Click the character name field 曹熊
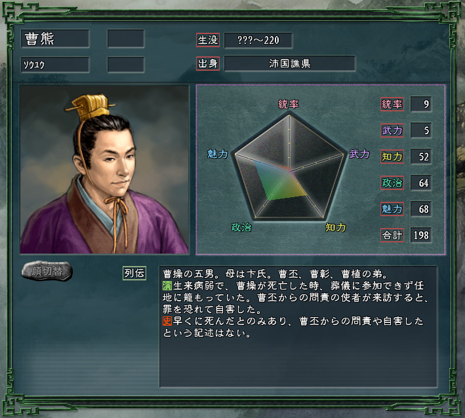 point(55,39)
